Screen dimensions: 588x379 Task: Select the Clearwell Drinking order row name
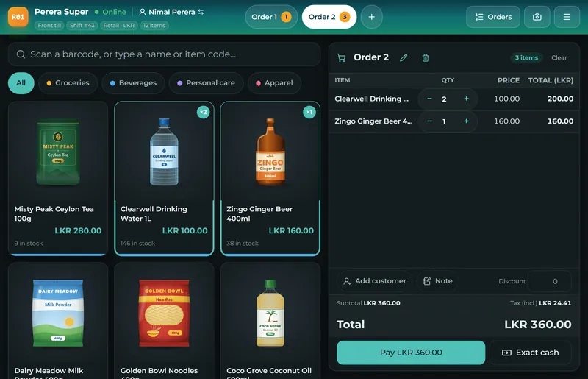pos(371,99)
